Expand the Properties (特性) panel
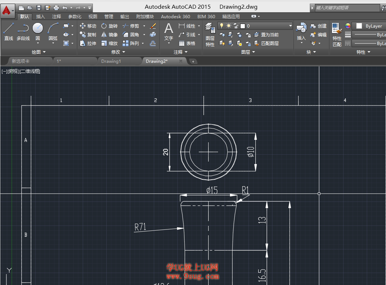The image size is (386, 285). (364, 52)
